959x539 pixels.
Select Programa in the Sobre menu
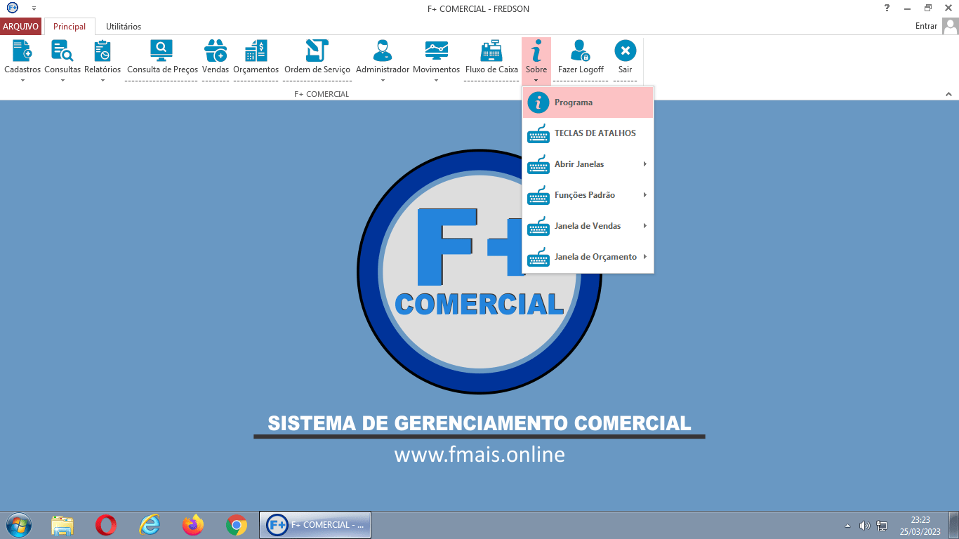[588, 102]
